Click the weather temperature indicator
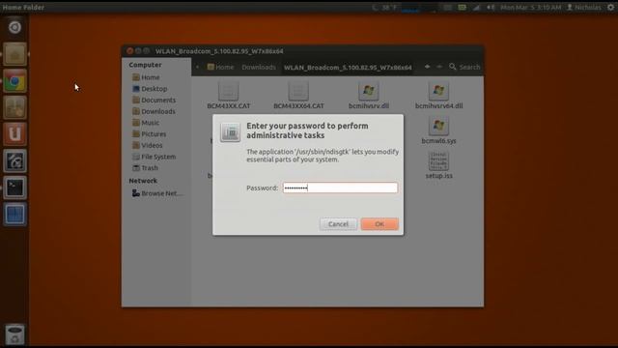The height and width of the screenshot is (348, 618). pos(384,7)
